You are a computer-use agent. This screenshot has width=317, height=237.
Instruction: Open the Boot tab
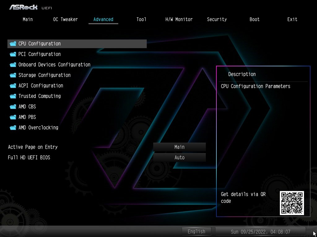coord(254,19)
